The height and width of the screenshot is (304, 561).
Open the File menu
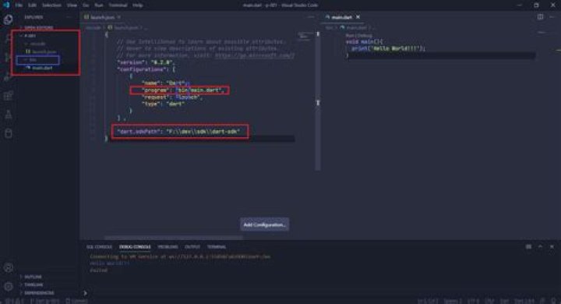pos(19,5)
